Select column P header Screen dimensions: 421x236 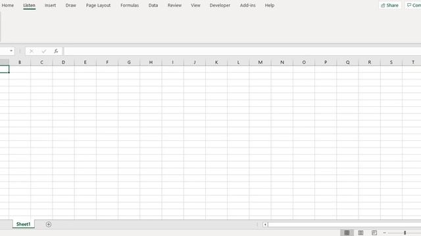(326, 62)
